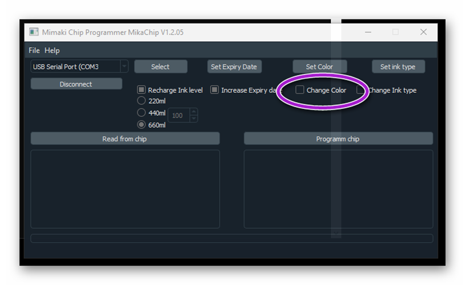Image resolution: width=465 pixels, height=285 pixels.
Task: Click the Disconnect button
Action: tap(76, 84)
